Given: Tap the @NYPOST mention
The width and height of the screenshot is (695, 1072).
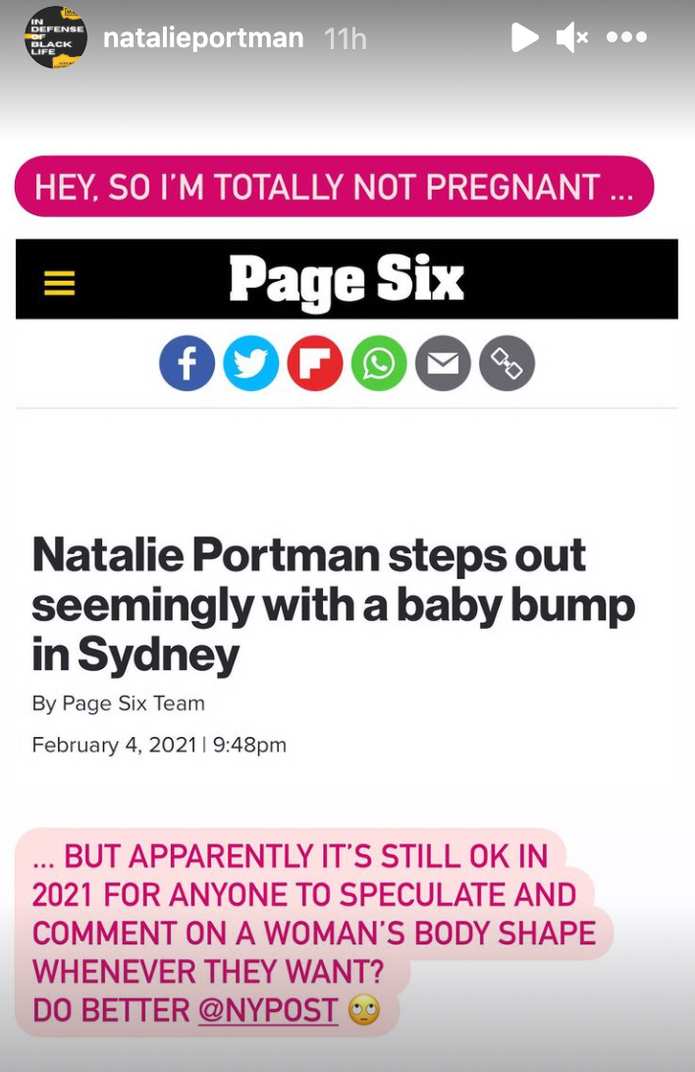Looking at the screenshot, I should click(x=268, y=1009).
